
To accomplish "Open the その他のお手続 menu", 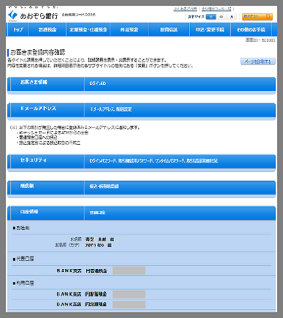I will [251, 29].
